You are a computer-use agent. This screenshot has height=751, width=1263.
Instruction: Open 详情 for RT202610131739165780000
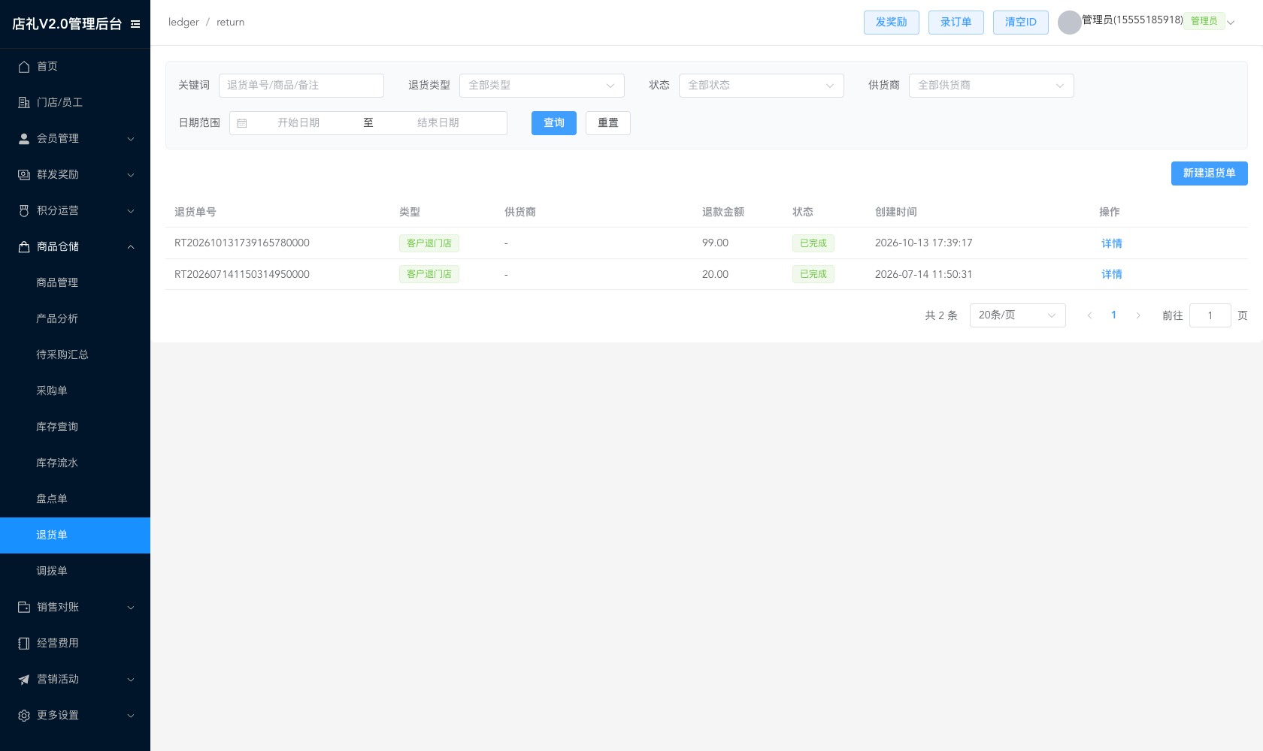click(x=1112, y=243)
